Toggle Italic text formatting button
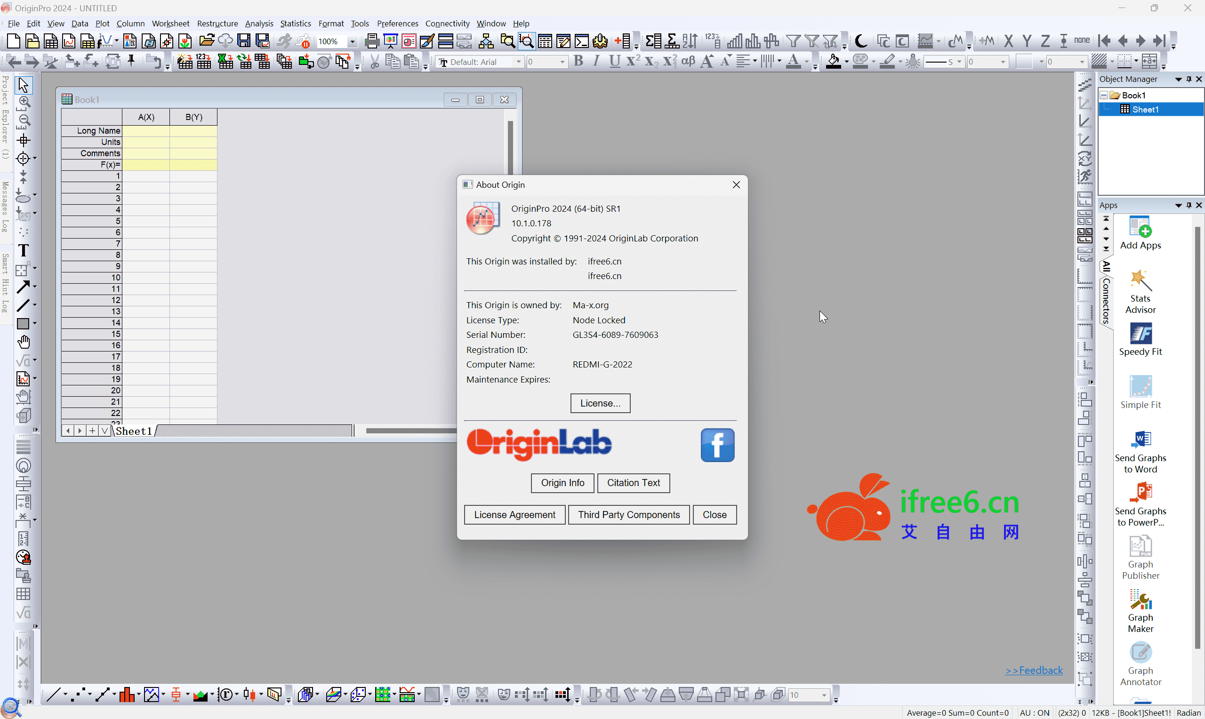The image size is (1205, 719). tap(596, 62)
